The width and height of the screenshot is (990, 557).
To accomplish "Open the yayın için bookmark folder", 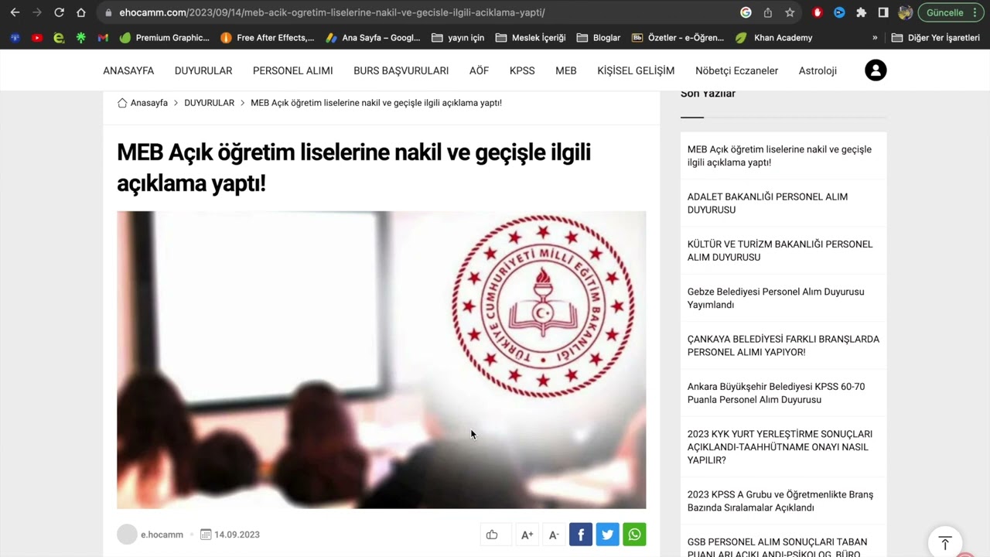I will pos(458,37).
